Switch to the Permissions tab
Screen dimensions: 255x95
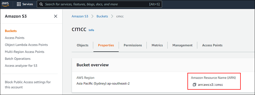point(133,45)
